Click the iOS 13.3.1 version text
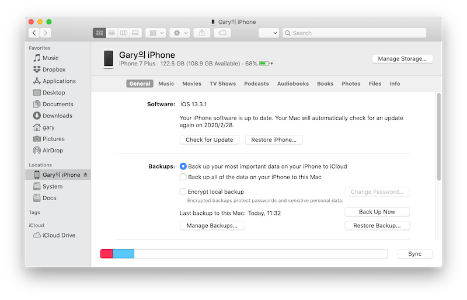This screenshot has width=467, height=300. tap(193, 104)
